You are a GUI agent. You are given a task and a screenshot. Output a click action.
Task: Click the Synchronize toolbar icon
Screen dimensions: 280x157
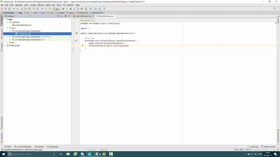point(9,9)
